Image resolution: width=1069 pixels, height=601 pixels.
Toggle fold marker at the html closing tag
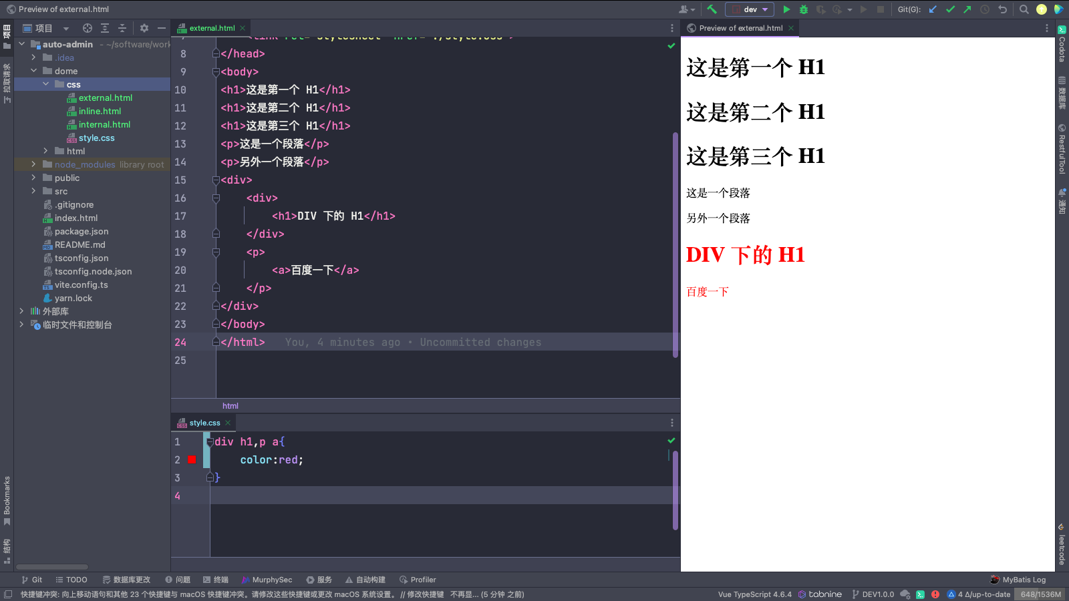(216, 342)
